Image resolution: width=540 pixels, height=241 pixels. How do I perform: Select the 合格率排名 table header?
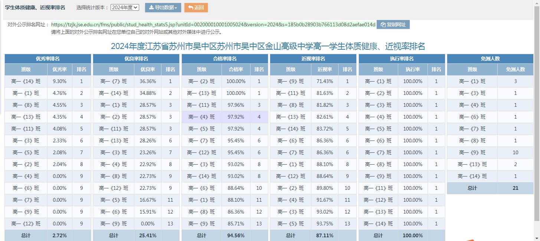coord(225,59)
